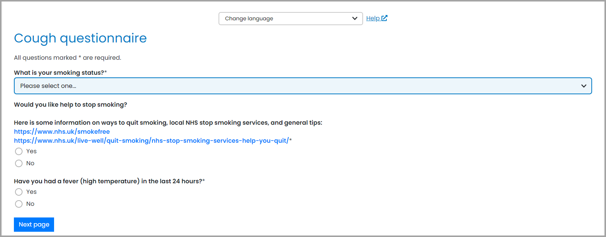Choose Yes for fever in last 24 hours
Image resolution: width=606 pixels, height=237 pixels.
point(19,192)
